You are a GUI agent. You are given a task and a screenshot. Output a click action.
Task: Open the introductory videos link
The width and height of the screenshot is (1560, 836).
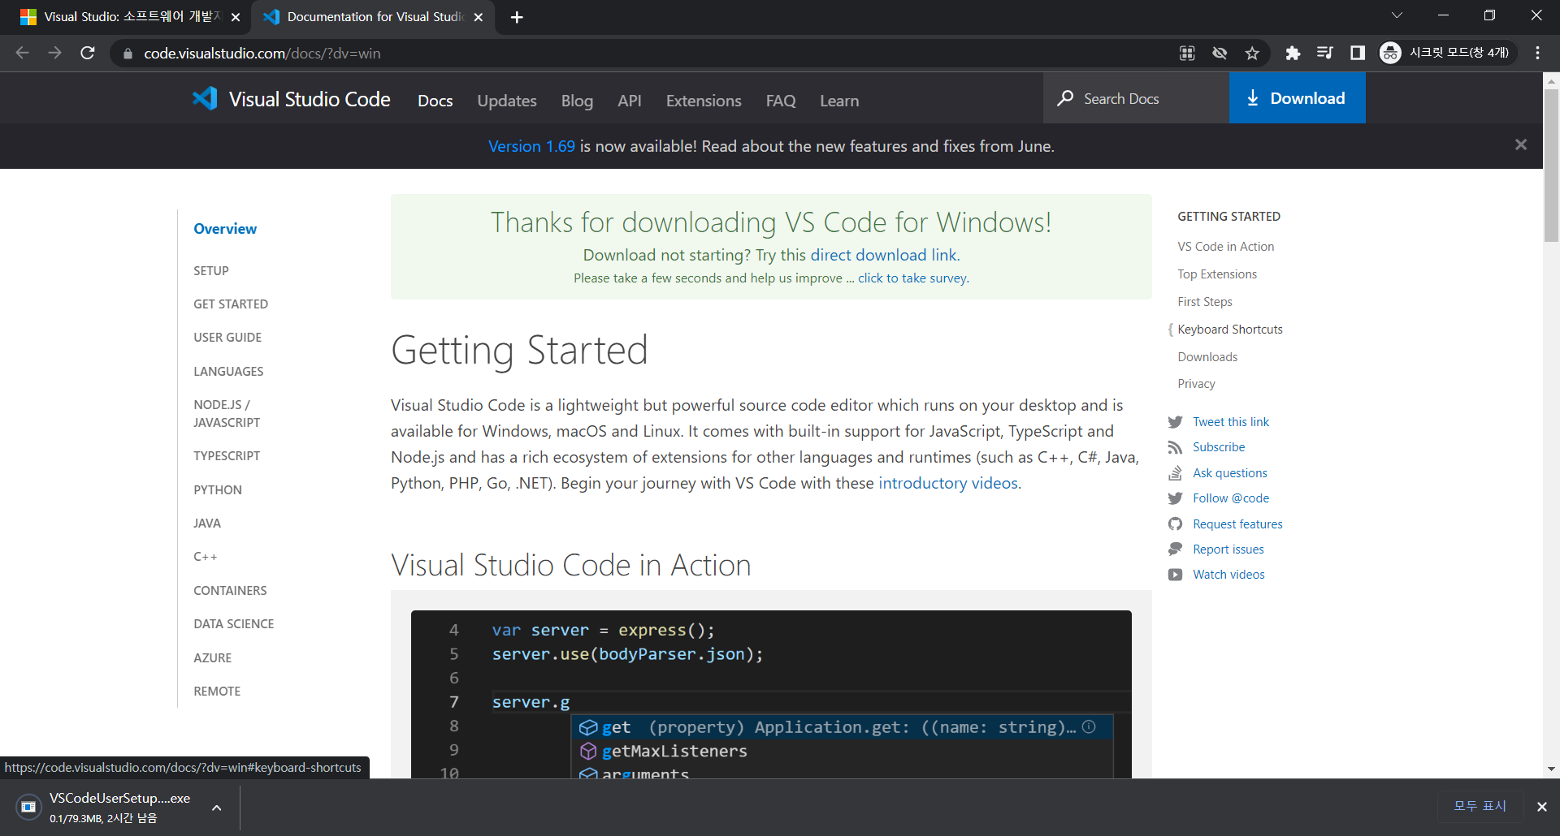(948, 483)
